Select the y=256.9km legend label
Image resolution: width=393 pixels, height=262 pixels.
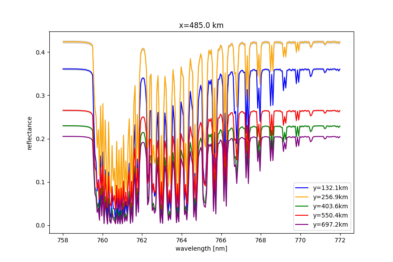point(331,197)
